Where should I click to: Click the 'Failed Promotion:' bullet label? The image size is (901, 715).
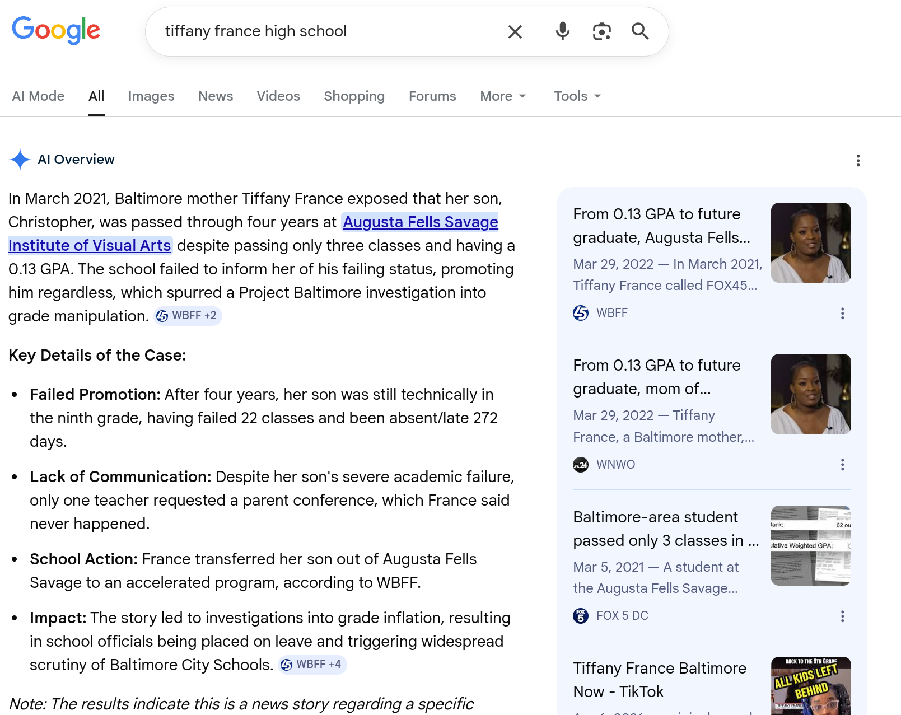95,395
